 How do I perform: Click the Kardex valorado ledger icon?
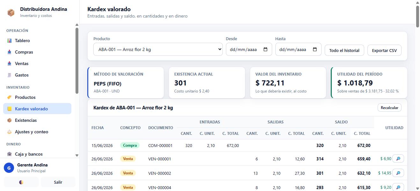(9, 109)
